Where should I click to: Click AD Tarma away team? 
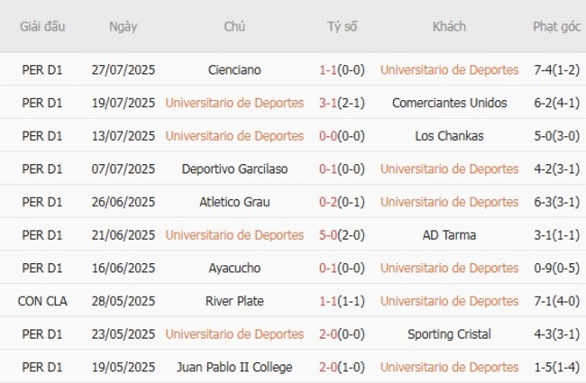[x=449, y=235]
